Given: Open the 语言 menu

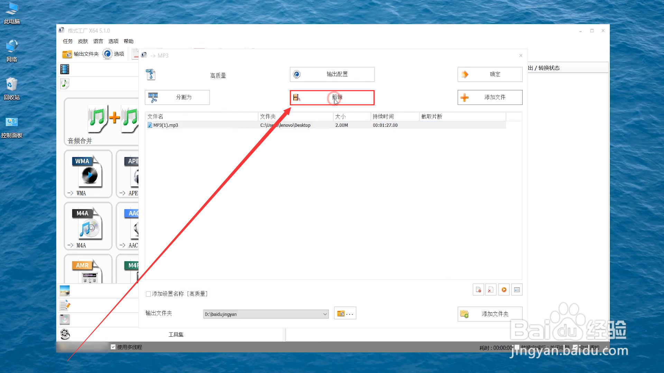Looking at the screenshot, I should [x=98, y=41].
